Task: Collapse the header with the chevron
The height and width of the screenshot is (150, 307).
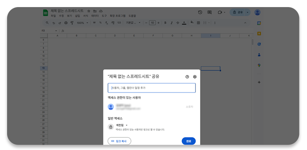Action: coord(245,23)
